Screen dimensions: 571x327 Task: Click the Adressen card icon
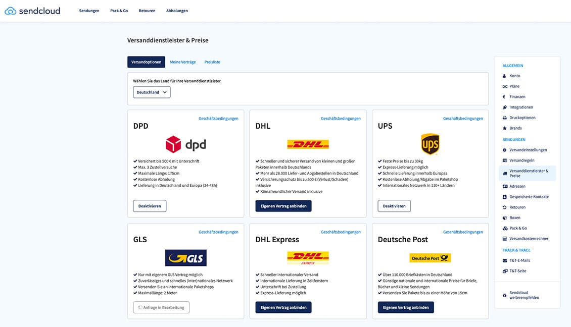click(505, 186)
